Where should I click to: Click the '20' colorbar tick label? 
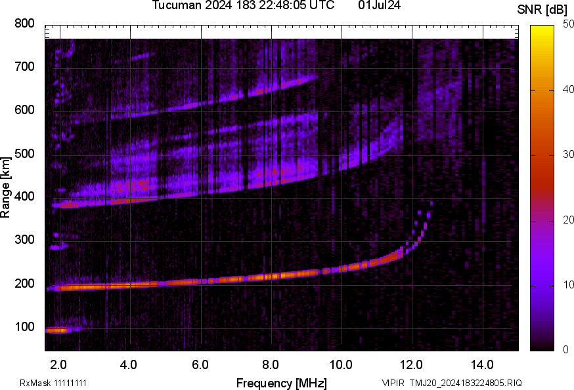point(568,220)
